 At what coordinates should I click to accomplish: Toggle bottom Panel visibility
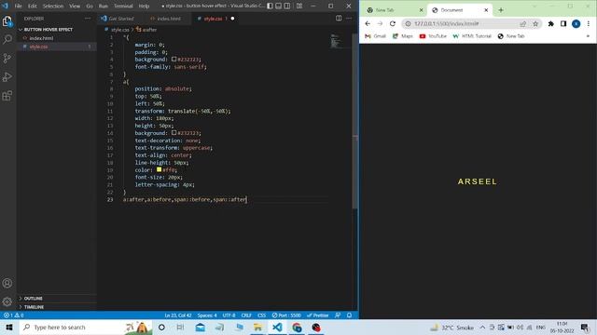pos(279,7)
